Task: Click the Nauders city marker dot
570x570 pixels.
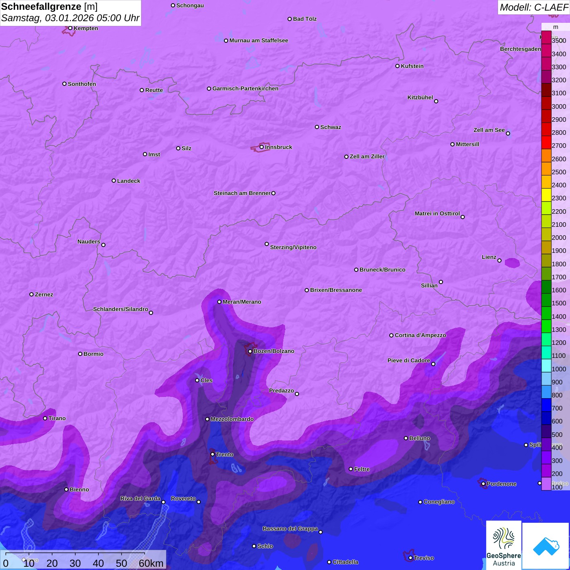Action: pos(103,245)
